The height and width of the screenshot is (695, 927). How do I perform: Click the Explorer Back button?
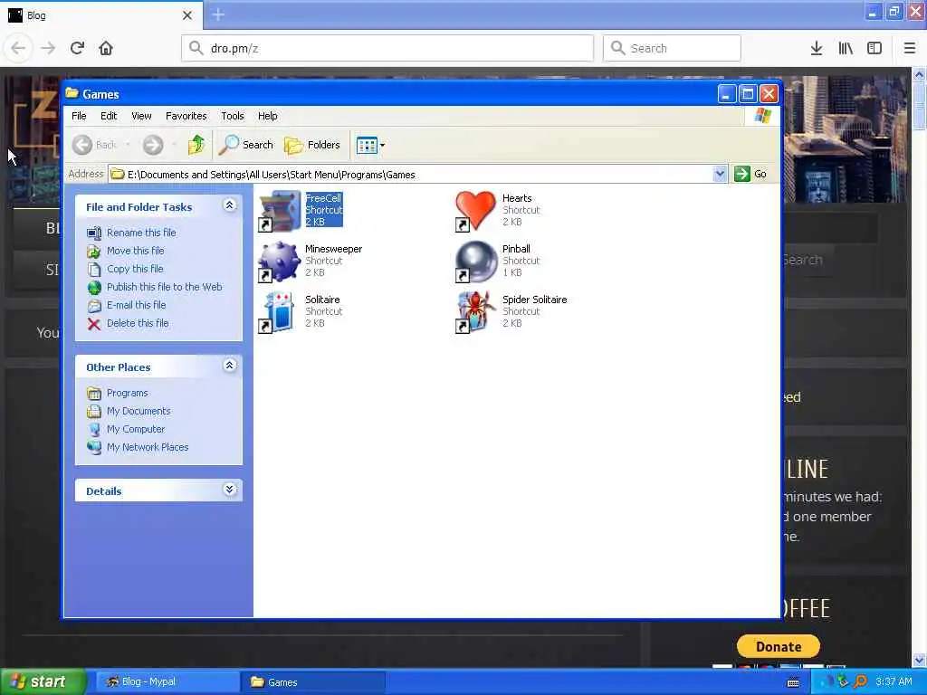(94, 145)
